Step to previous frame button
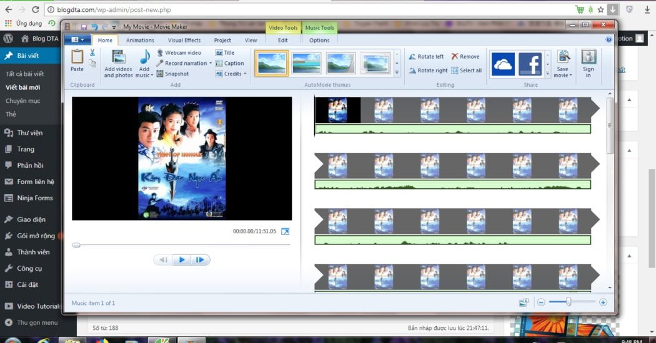Image resolution: width=656 pixels, height=343 pixels. (x=163, y=260)
